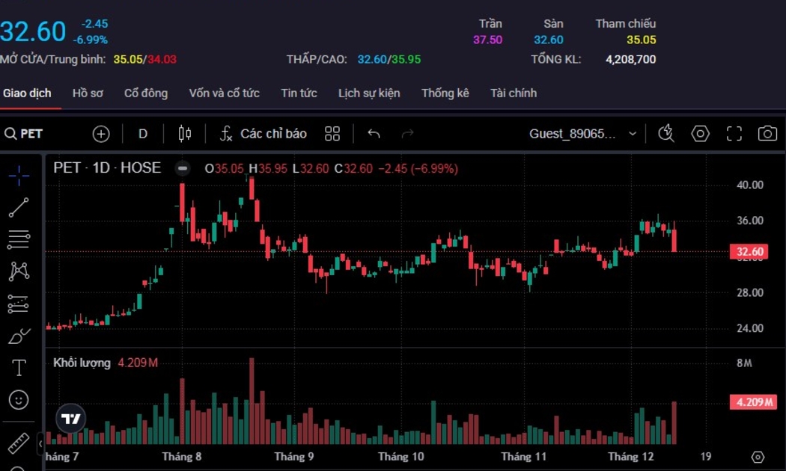
Task: Open the candlestick chart style menu
Action: 185,134
